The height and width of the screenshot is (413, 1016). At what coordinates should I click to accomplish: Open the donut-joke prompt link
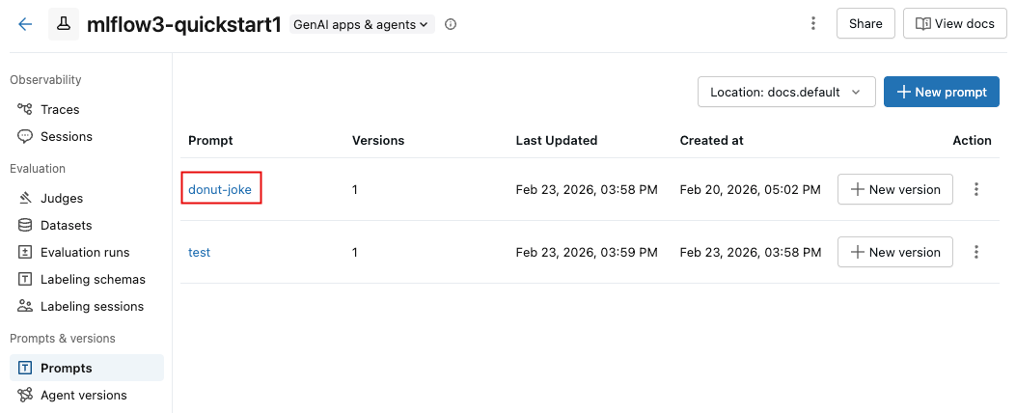(220, 190)
